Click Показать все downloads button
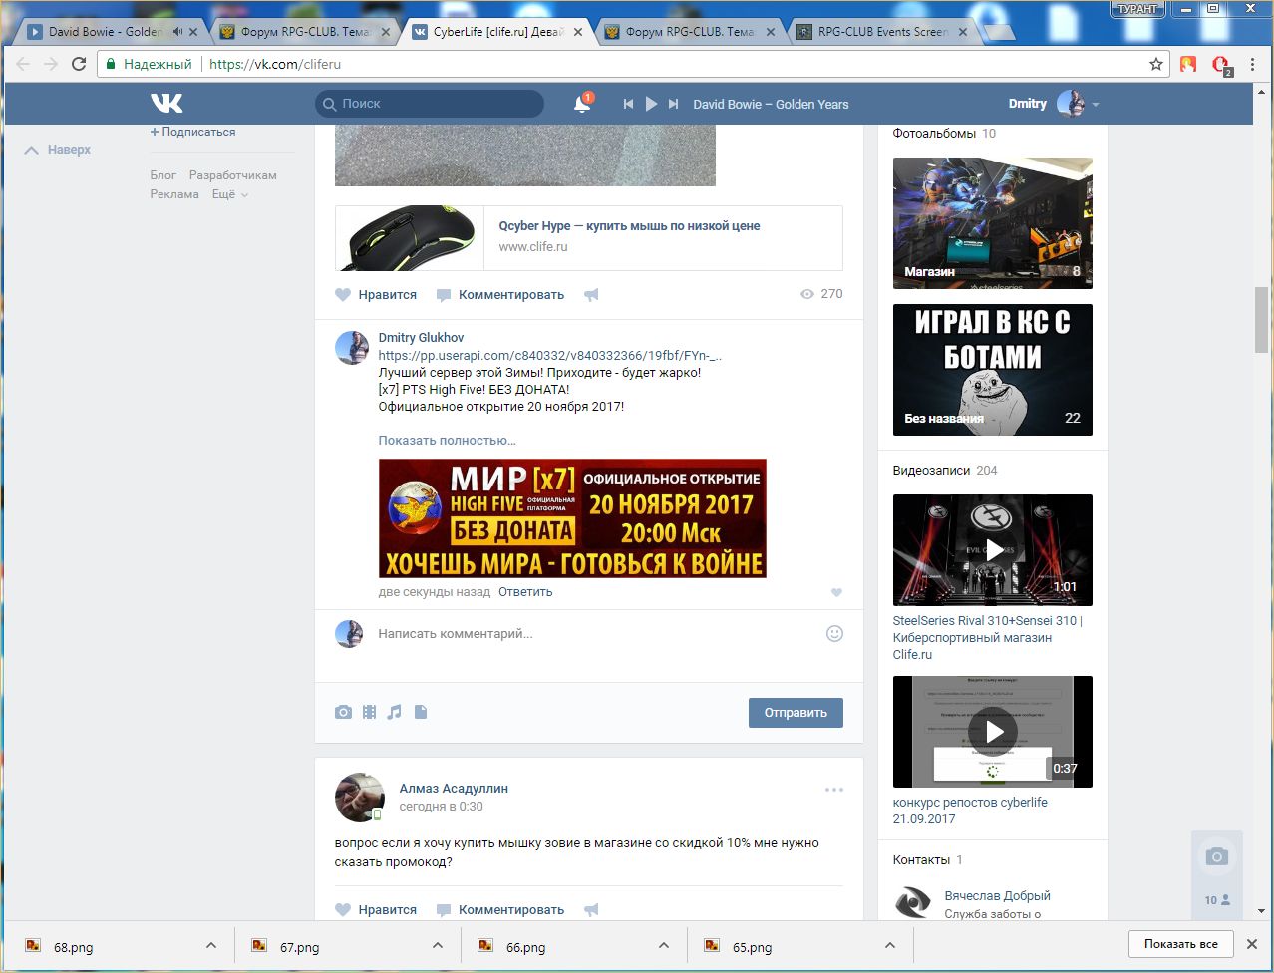The height and width of the screenshot is (973, 1274). pyautogui.click(x=1181, y=944)
